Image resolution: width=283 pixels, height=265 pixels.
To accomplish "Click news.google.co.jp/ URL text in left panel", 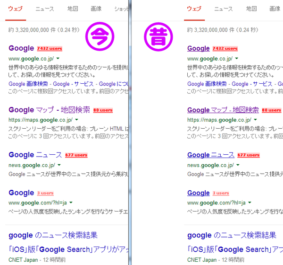I will [x=32, y=165].
